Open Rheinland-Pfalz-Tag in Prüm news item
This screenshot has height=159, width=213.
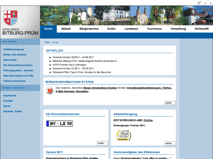[82, 72]
